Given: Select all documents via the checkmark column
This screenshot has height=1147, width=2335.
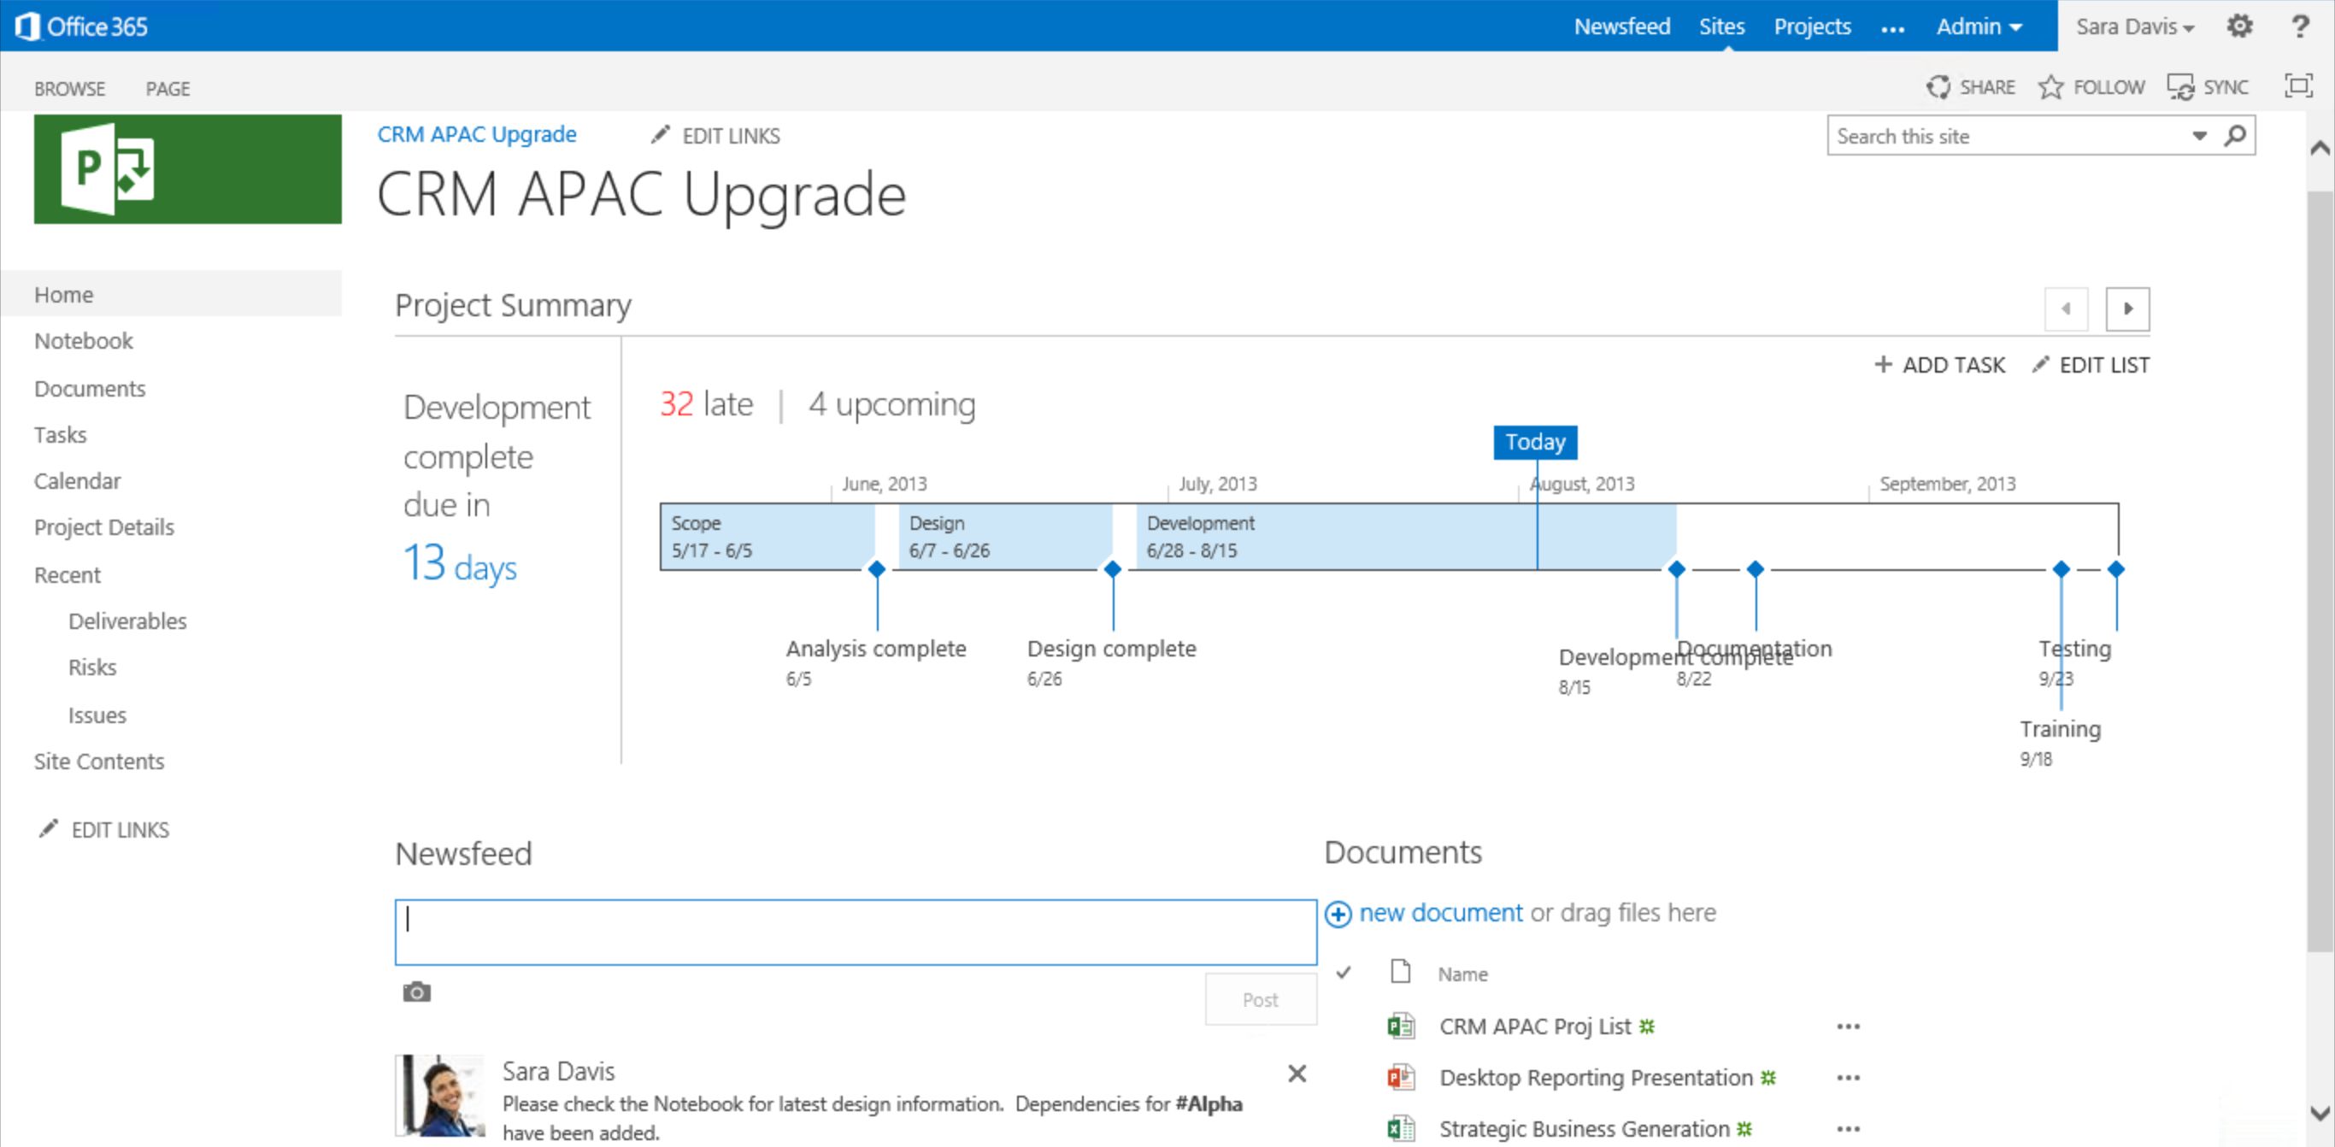Looking at the screenshot, I should pos(1343,973).
